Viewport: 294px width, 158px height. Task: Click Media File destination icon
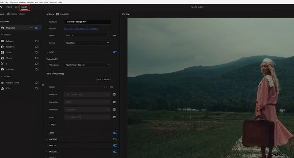point(2,28)
